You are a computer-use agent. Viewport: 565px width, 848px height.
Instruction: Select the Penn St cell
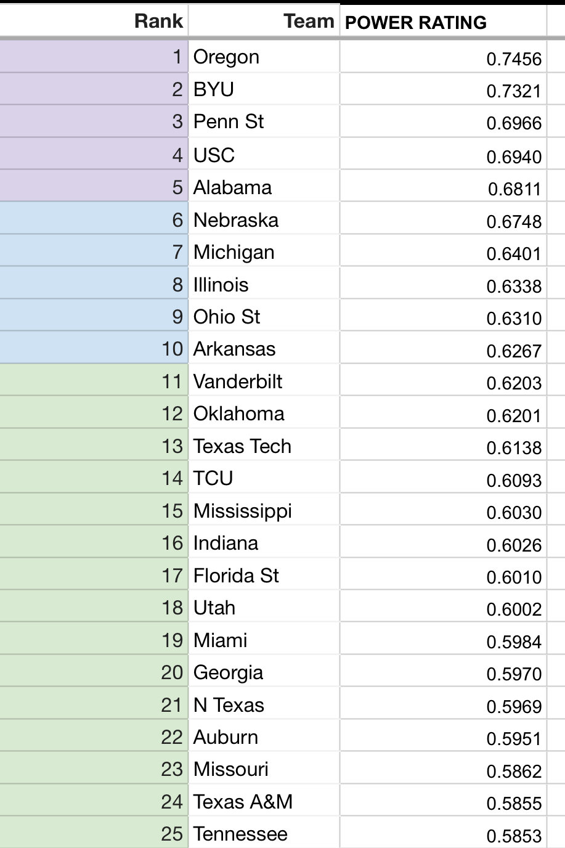click(264, 121)
